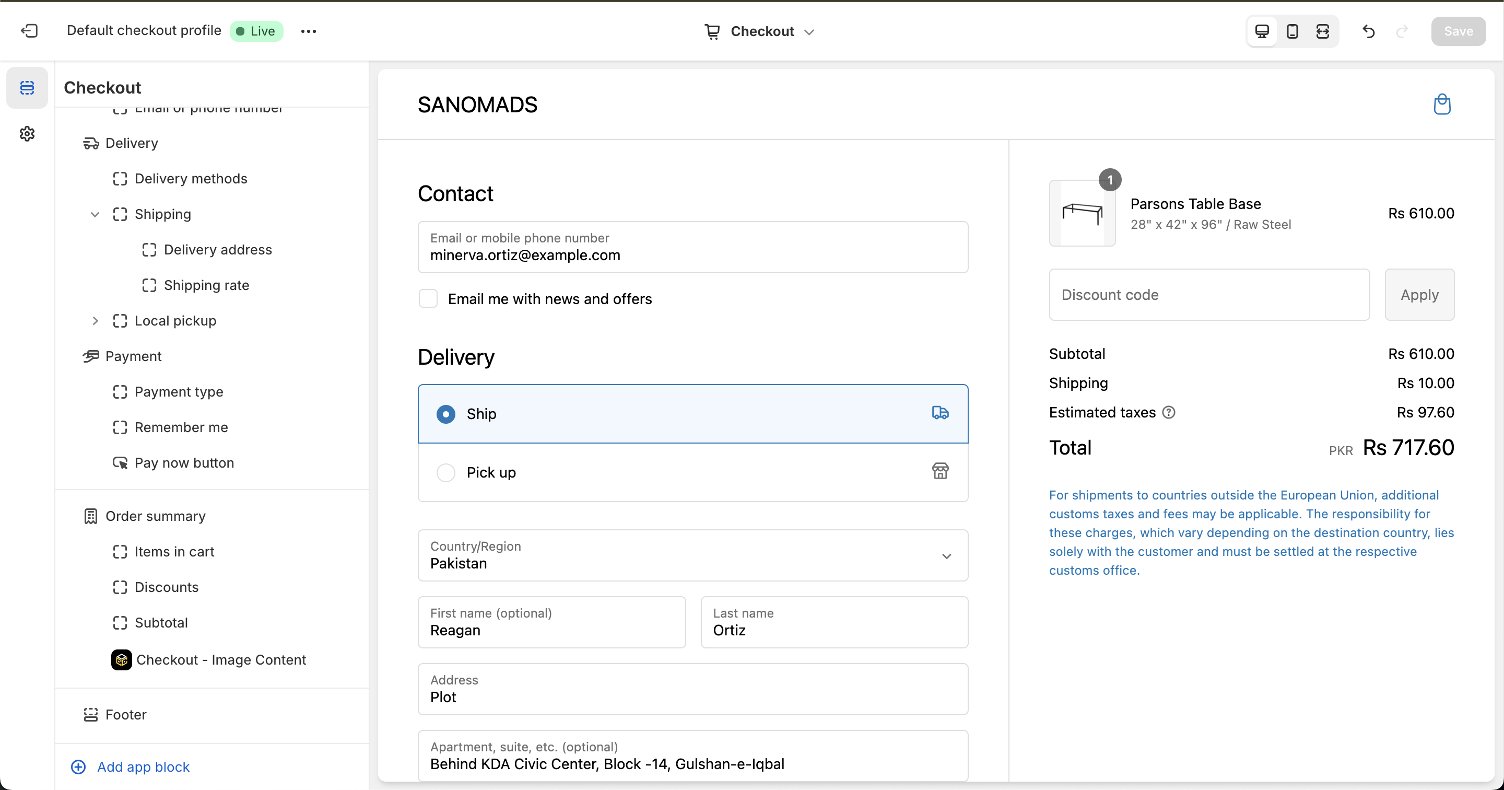Click the cart icon beside Checkout title
Image resolution: width=1504 pixels, height=790 pixels.
(x=712, y=31)
